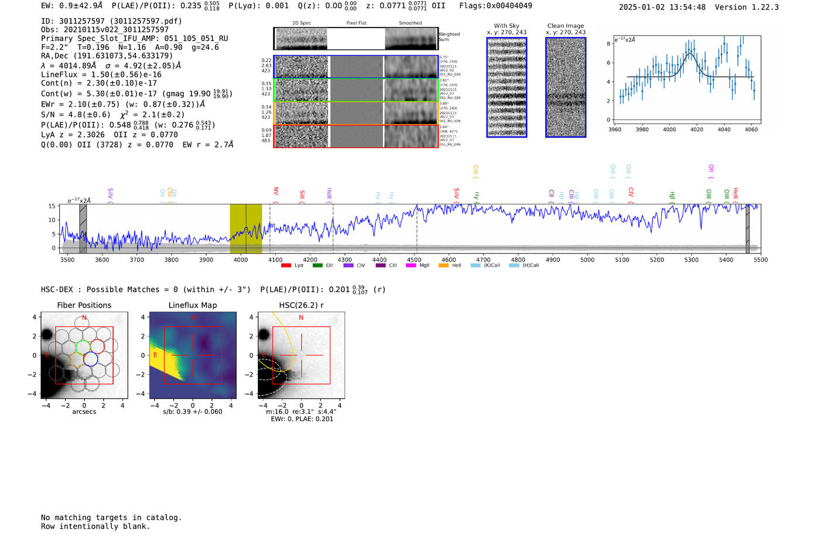Click the RA,Dec coordinates line
Screen dimensions: 820x558
click(x=107, y=56)
